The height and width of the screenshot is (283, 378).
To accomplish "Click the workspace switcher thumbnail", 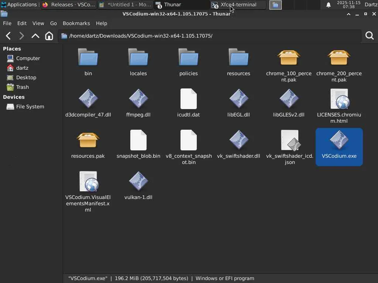I will point(275,5).
